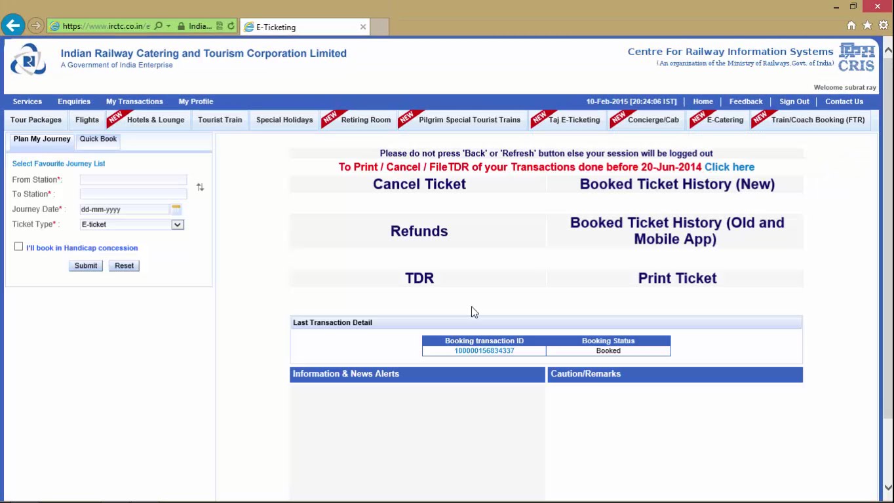Click the To Station input field
The image size is (894, 503).
[133, 194]
